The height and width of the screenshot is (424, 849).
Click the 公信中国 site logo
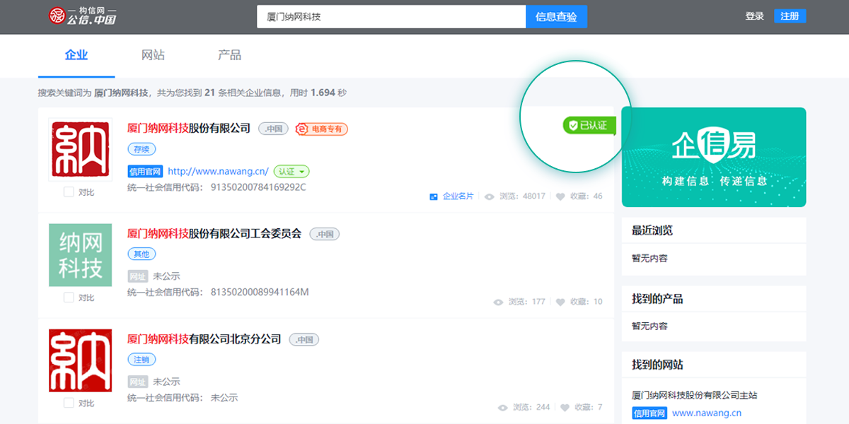(x=82, y=16)
